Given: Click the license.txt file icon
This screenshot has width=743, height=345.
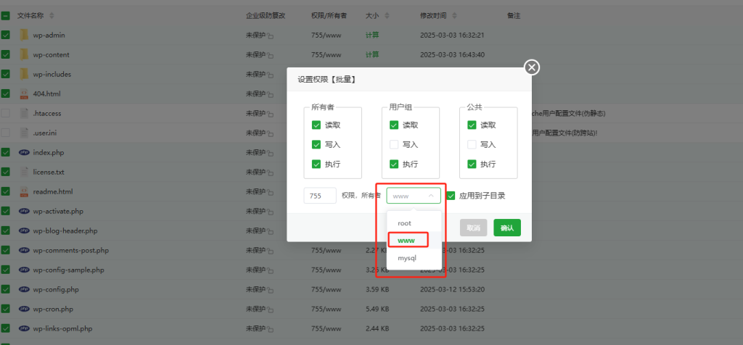Looking at the screenshot, I should coord(24,172).
